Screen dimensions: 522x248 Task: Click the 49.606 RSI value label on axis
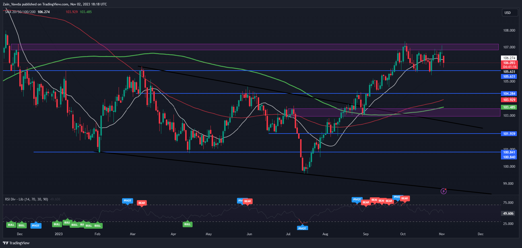(508, 213)
